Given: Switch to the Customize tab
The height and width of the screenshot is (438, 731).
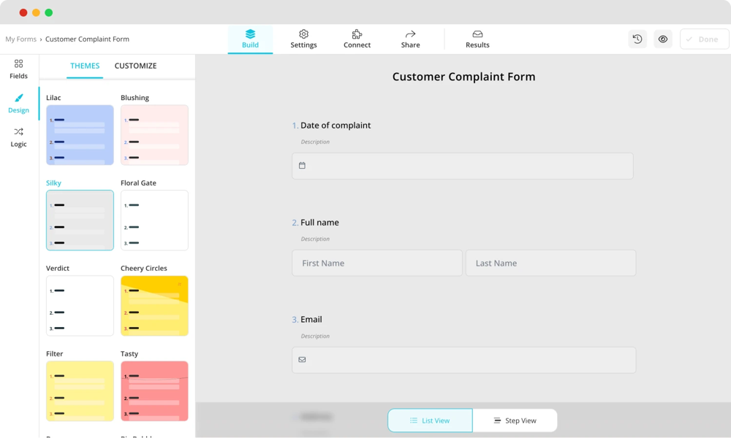Looking at the screenshot, I should tap(135, 66).
